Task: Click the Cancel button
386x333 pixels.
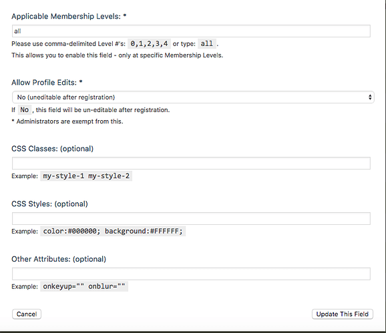Action: point(27,314)
